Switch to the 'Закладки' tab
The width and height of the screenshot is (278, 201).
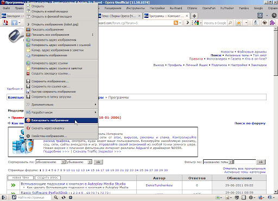click(12, 16)
